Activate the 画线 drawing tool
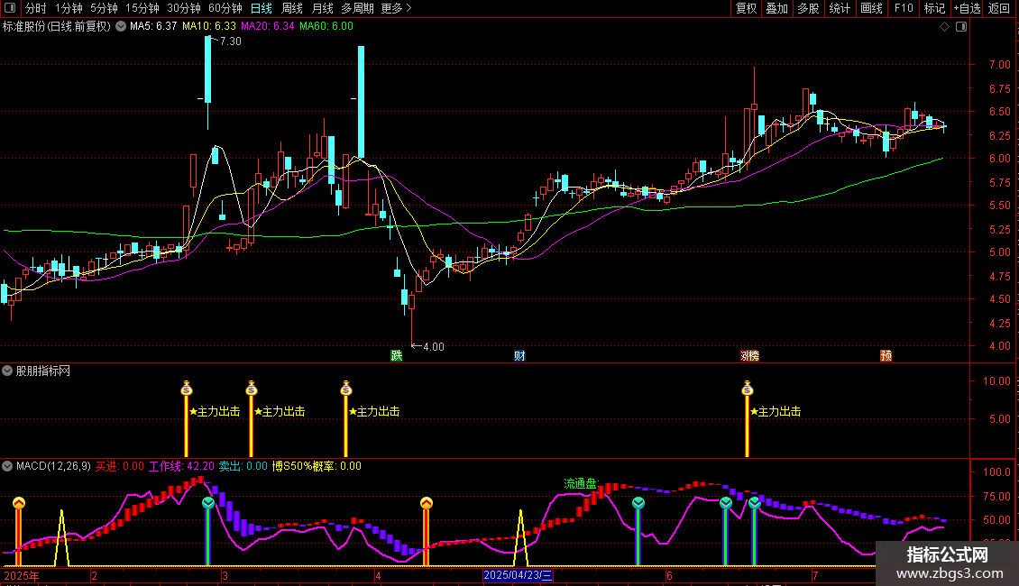This screenshot has width=1019, height=586. click(x=871, y=8)
